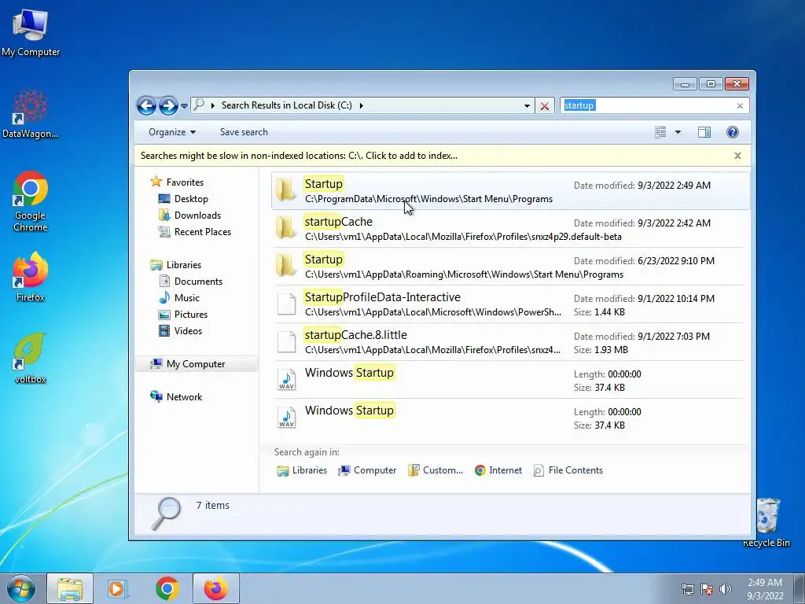Screen dimensions: 805x604
Task: Open voltbox desktop shortcut
Action: click(x=31, y=359)
